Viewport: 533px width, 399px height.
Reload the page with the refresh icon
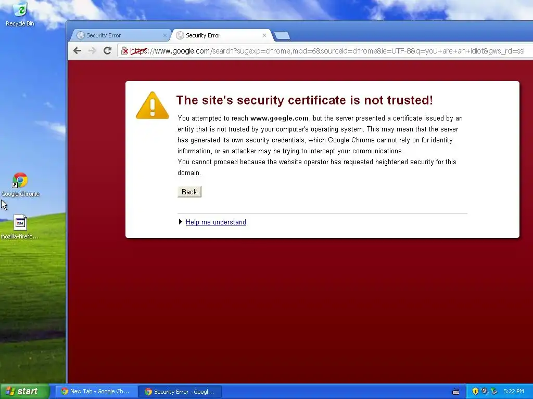tap(107, 51)
